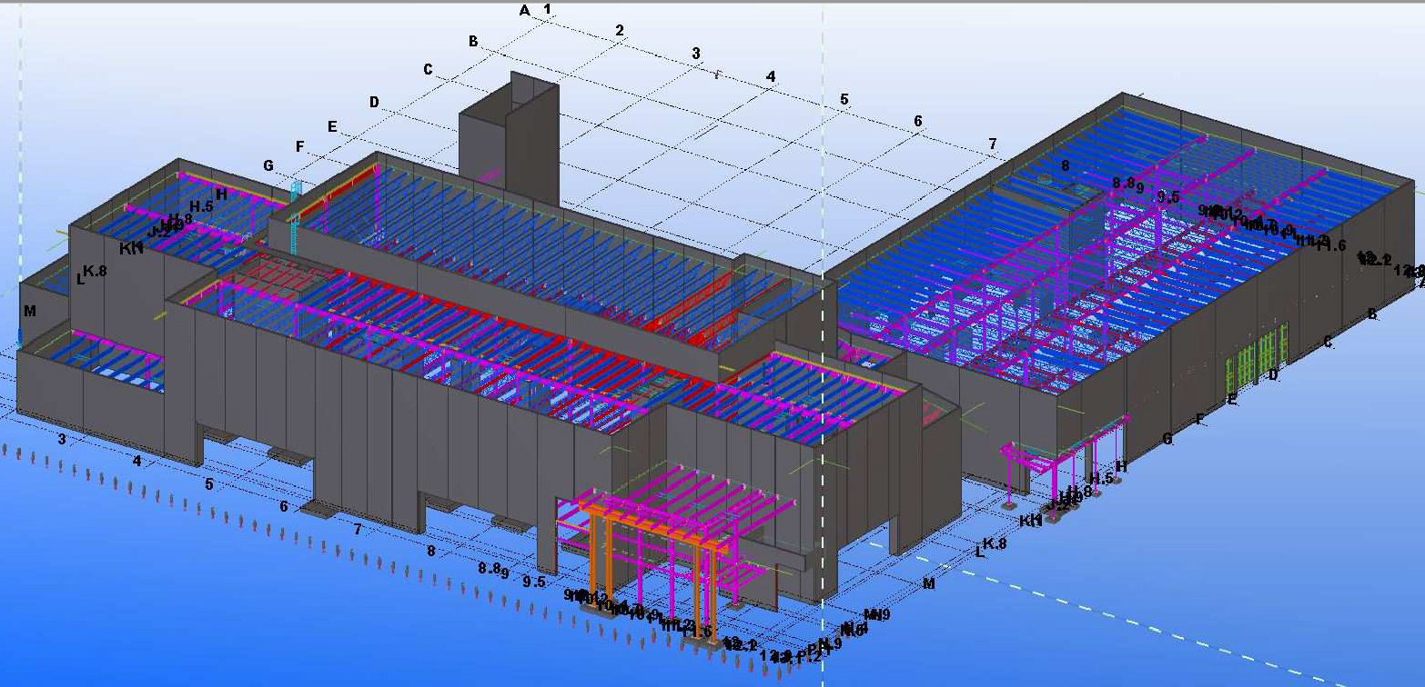This screenshot has height=687, width=1425.
Task: Select grid letter M right of entrance canopy
Action: [x=929, y=583]
